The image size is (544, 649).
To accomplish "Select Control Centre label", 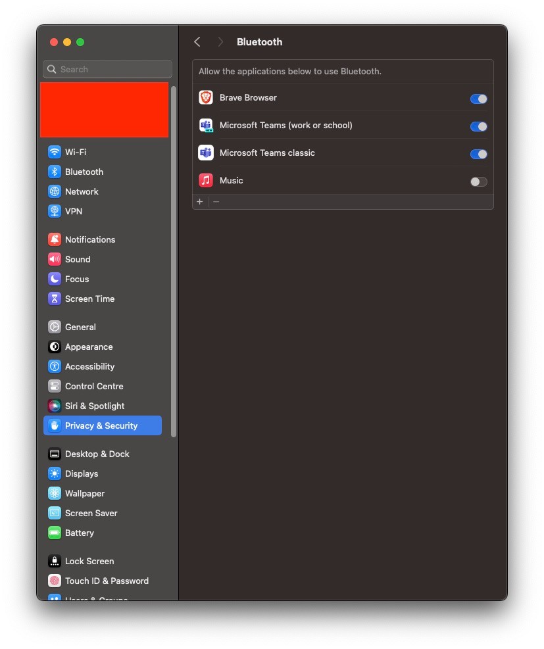I will 94,386.
